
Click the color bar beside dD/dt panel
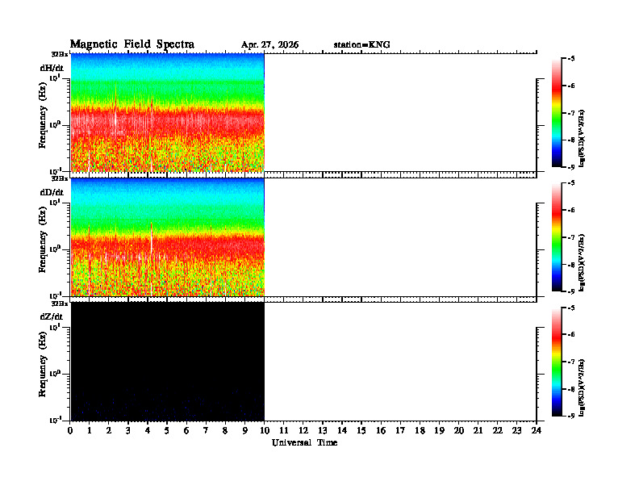tap(557, 237)
